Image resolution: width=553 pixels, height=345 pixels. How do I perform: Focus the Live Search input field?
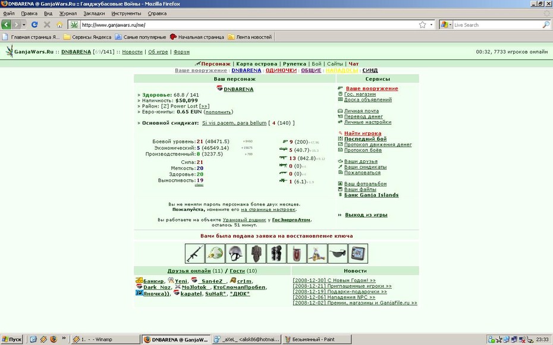pos(497,25)
